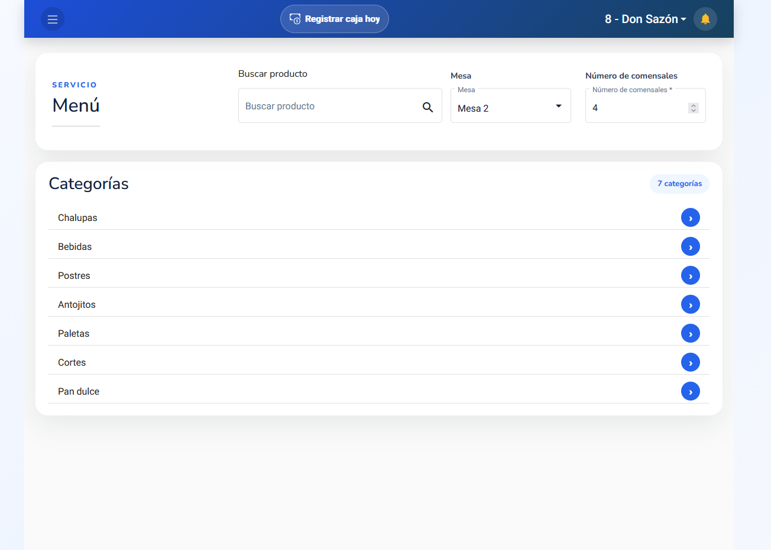Open the hamburger navigation menu
771x550 pixels.
pos(53,19)
